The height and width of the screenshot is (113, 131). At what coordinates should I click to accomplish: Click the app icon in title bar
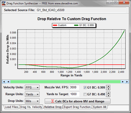[4, 3]
